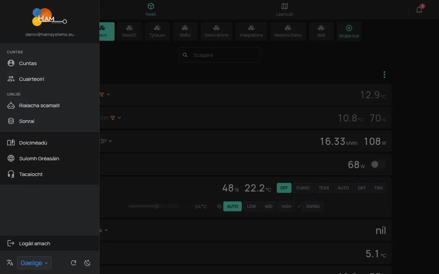
Task: Open Rialacha scamaill cloud rules
Action: 49,105
